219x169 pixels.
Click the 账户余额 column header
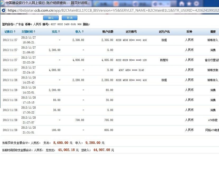108,32
